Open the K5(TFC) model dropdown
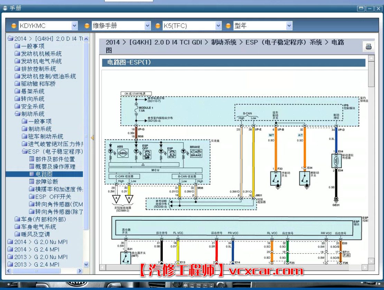 (218, 26)
